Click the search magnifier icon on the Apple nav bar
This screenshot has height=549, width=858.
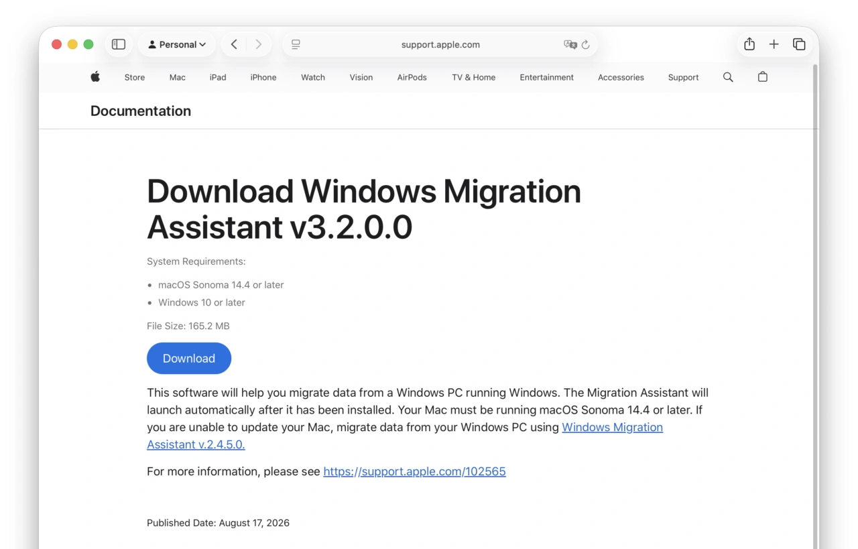[x=728, y=77]
